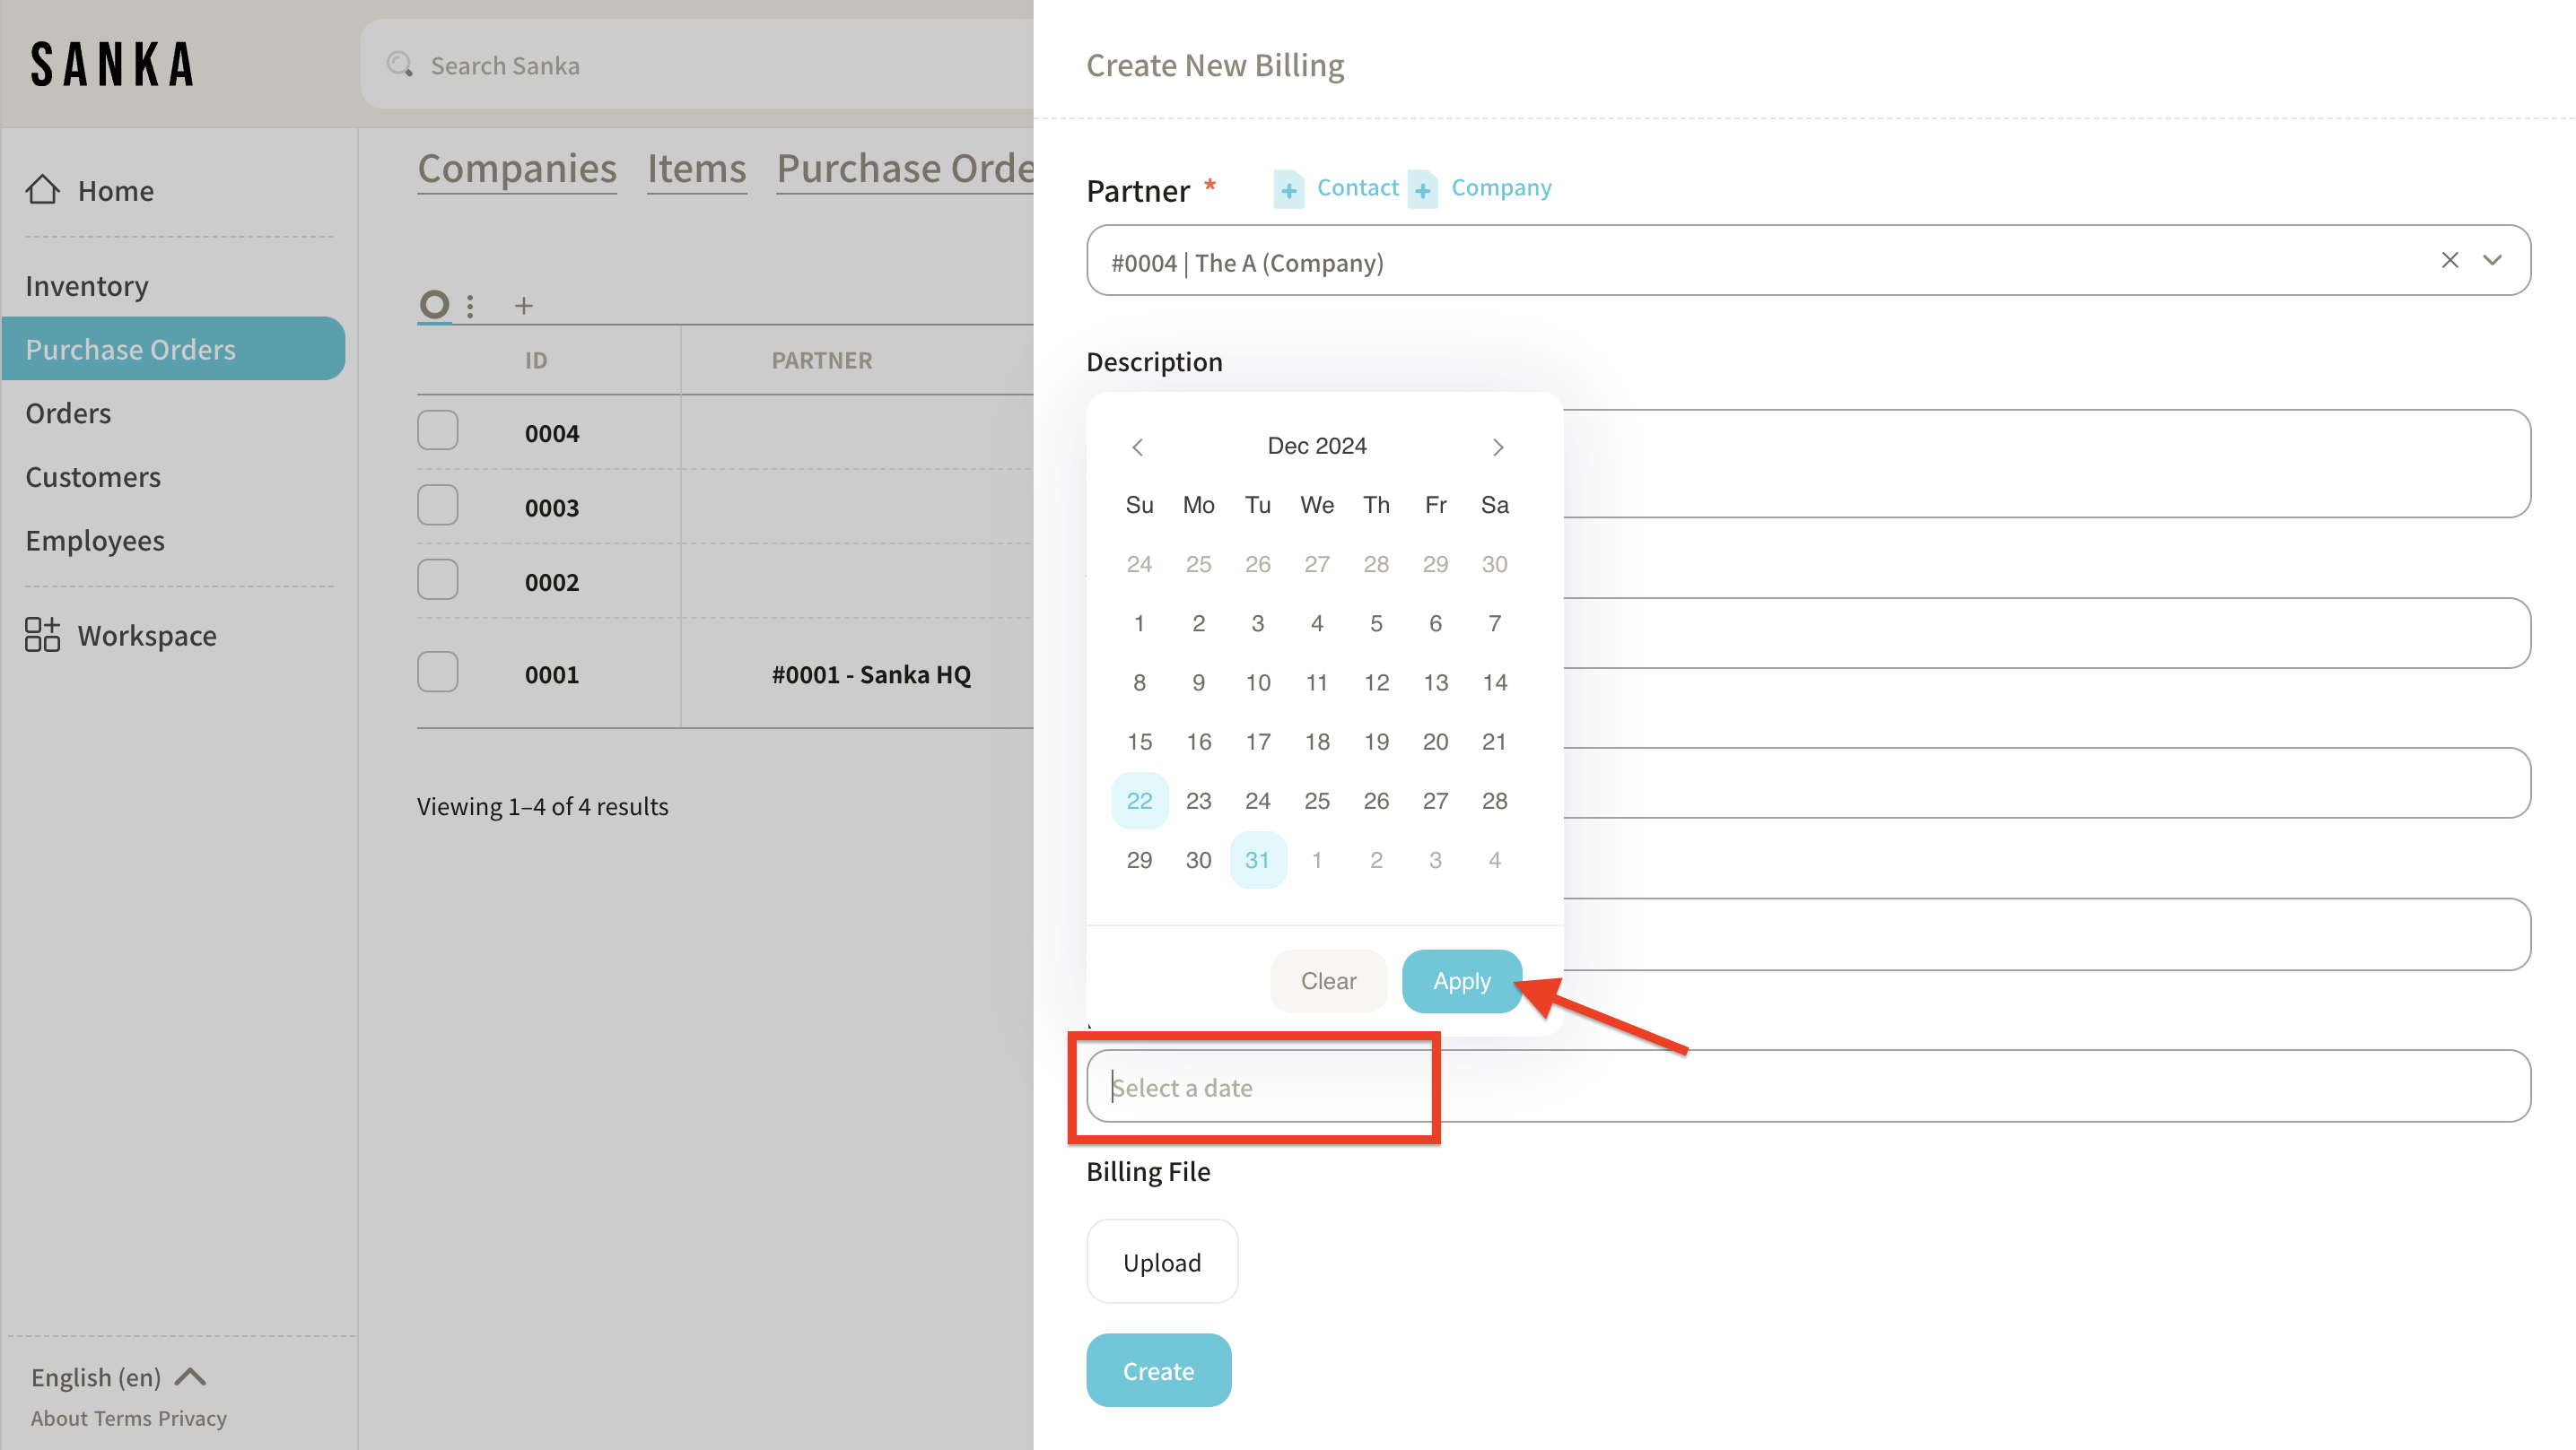Add a new view with plus icon

(x=523, y=306)
